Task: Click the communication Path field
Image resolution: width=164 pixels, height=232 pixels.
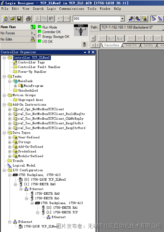Action: tap(132, 27)
